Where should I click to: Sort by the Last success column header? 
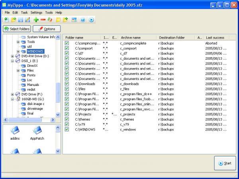pos(216,37)
